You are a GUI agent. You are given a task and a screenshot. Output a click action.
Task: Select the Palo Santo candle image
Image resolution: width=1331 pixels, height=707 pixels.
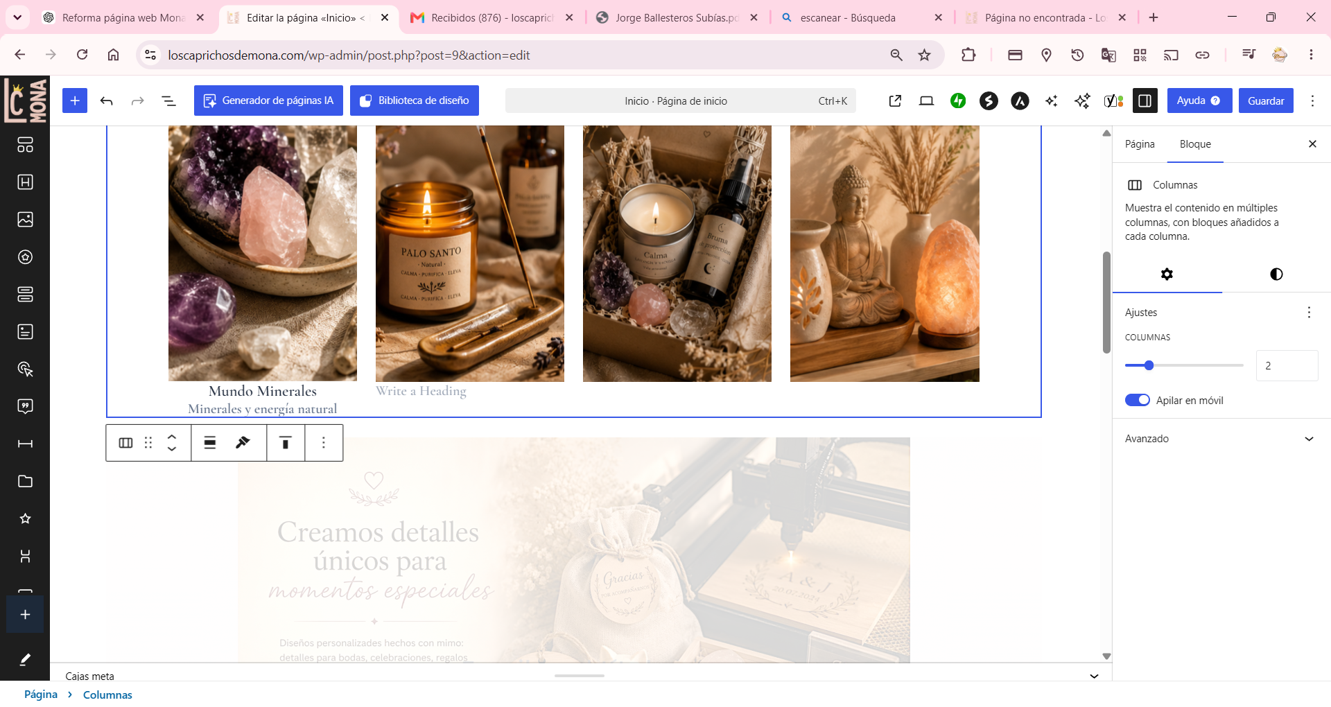(x=470, y=253)
